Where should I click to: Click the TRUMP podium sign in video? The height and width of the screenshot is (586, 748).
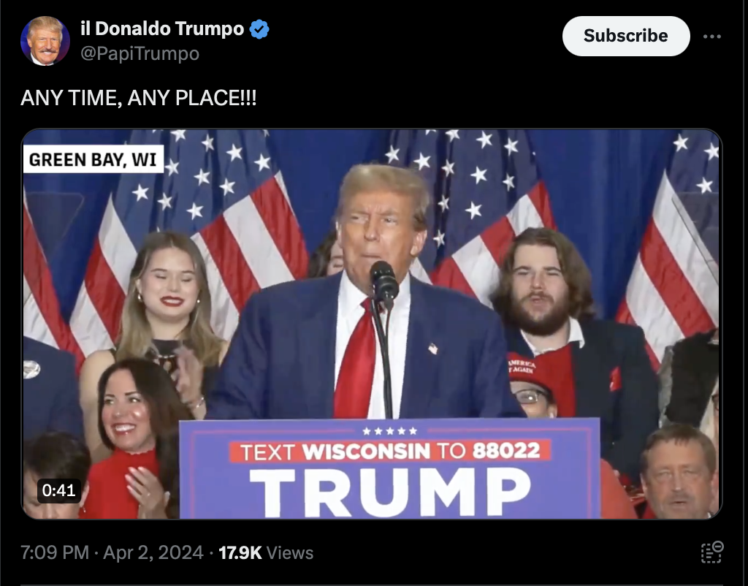tap(390, 492)
